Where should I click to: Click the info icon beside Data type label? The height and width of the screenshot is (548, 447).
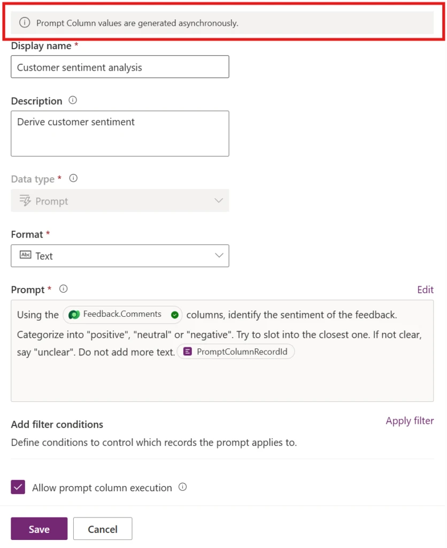[73, 178]
